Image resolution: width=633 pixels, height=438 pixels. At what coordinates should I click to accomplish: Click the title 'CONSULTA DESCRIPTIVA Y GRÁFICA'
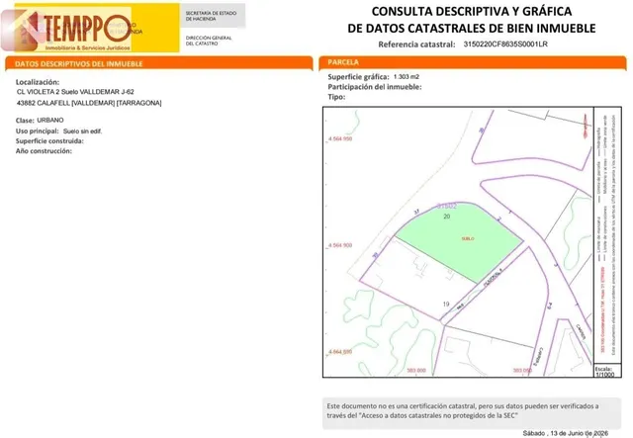coord(472,11)
